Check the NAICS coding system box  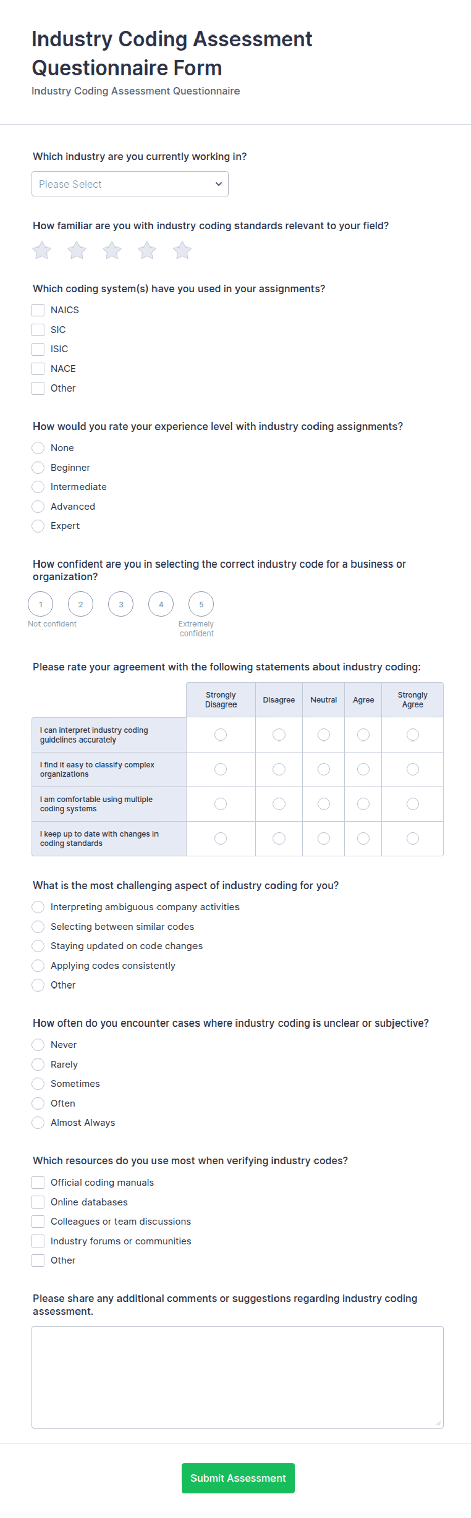[x=37, y=310]
